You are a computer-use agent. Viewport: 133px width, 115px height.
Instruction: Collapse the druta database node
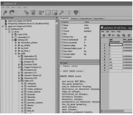(9, 32)
